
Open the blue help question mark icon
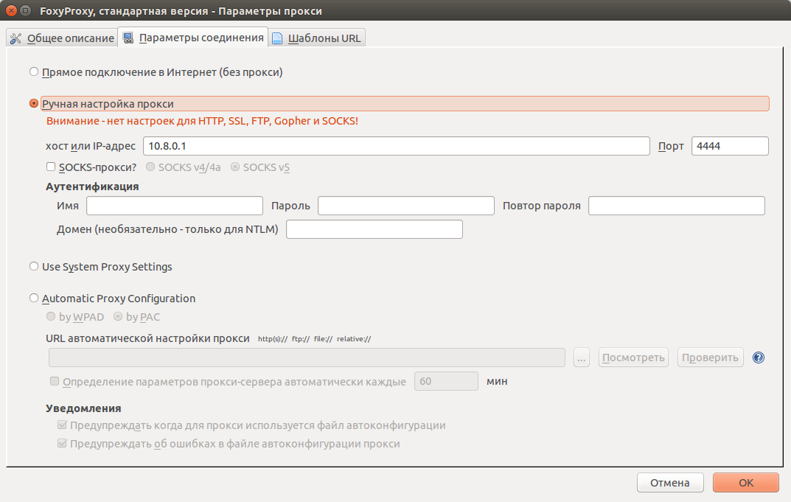click(759, 358)
